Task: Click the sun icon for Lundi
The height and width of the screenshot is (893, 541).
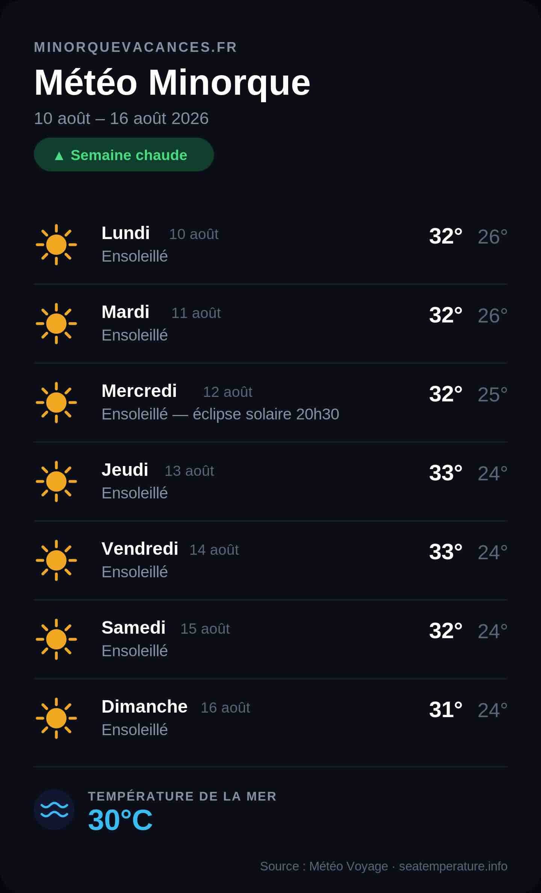Action: click(x=56, y=245)
